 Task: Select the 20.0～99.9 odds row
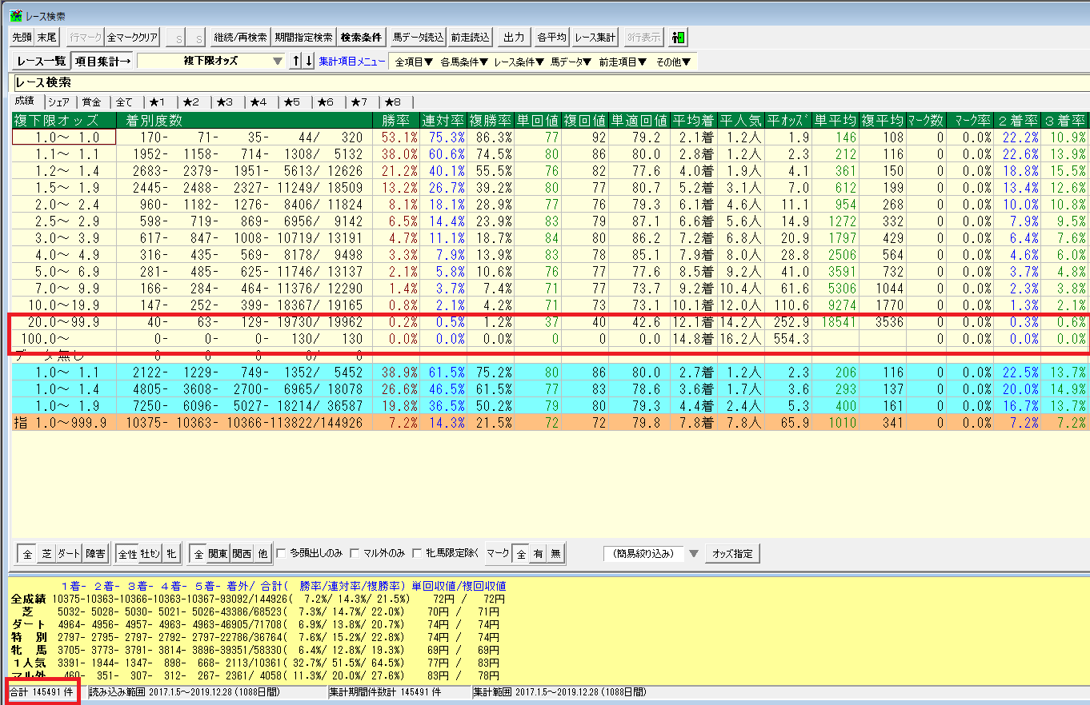551,321
